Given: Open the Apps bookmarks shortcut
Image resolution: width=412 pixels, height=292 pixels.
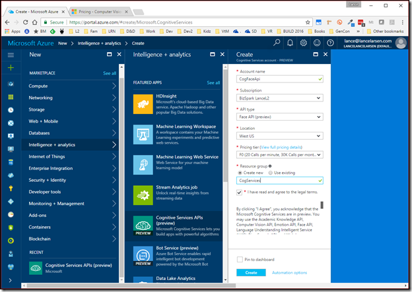Looking at the screenshot, I should point(13,31).
